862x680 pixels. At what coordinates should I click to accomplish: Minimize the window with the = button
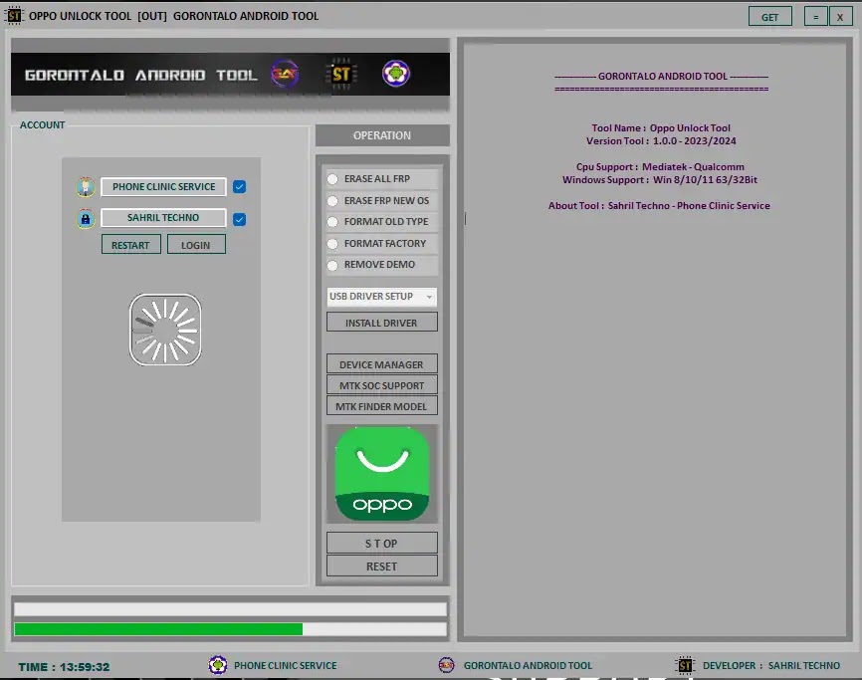pos(815,17)
